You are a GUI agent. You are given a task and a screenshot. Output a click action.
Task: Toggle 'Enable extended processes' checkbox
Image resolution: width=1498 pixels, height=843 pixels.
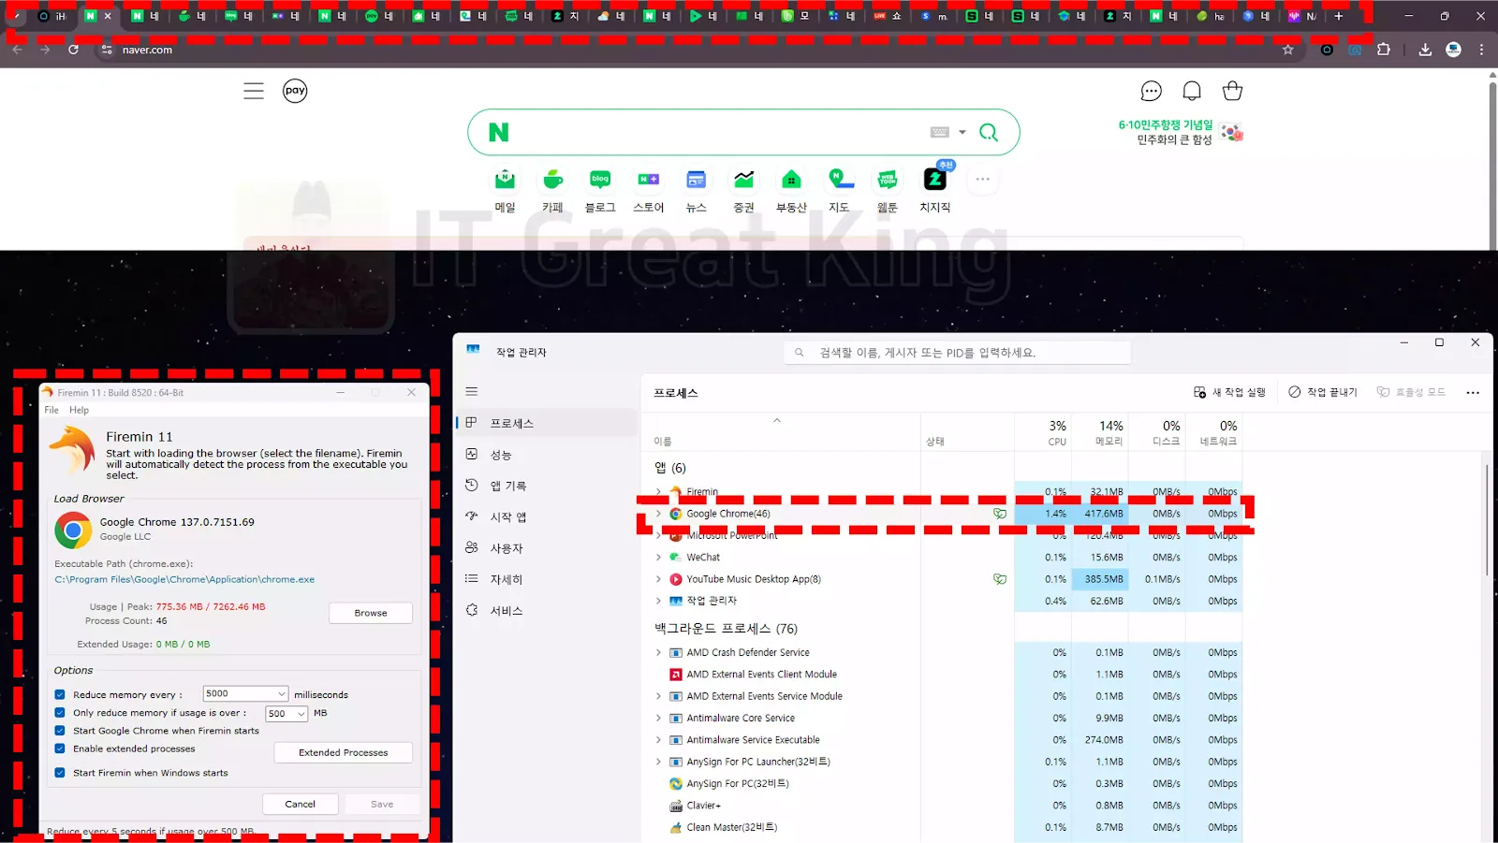coord(60,749)
